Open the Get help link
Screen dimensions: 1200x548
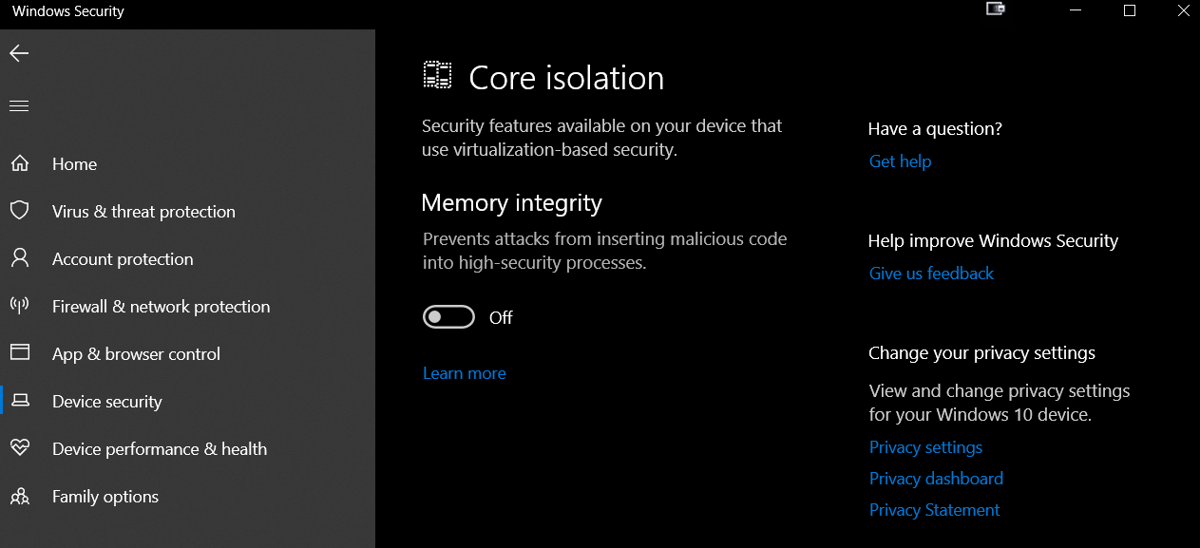coord(899,161)
